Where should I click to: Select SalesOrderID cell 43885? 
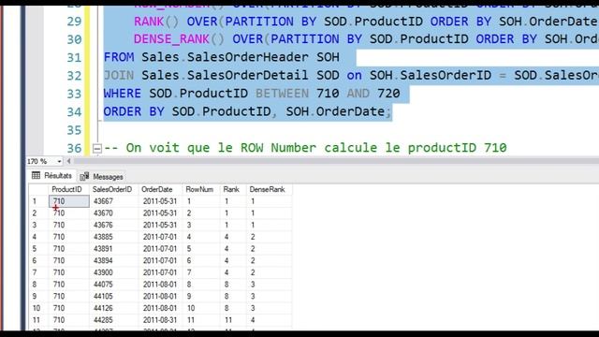114,237
